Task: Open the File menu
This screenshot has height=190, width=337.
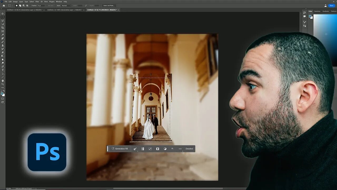Action: tap(6, 2)
